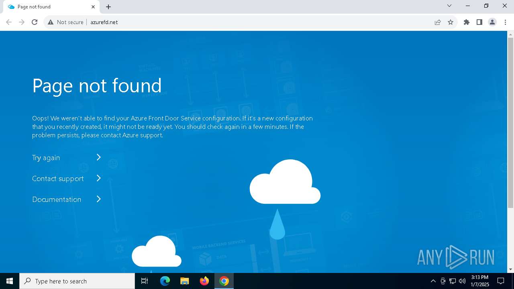Viewport: 514px width, 289px height.
Task: Click chevron next to Documentation
Action: [98, 199]
